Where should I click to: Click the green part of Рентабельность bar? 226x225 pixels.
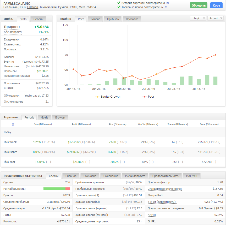point(54,189)
